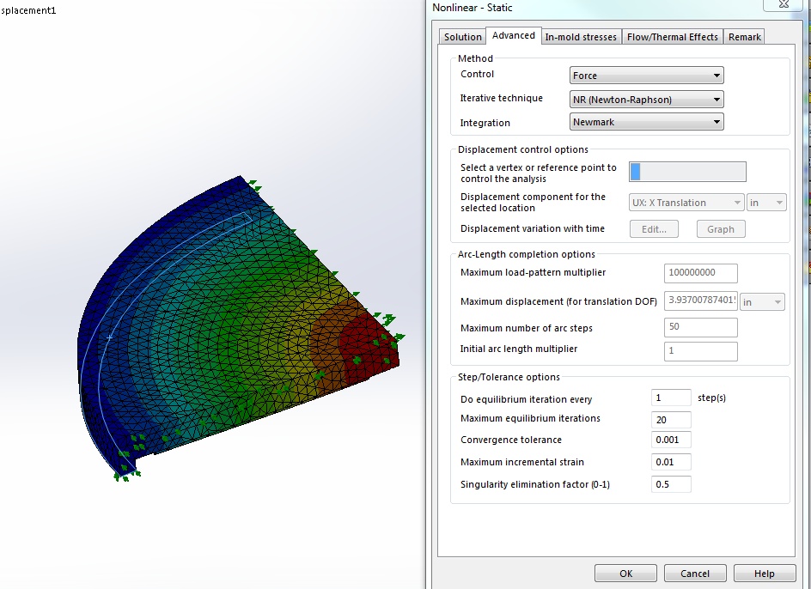Click the Maximum load-pattern multiplier field
This screenshot has height=589, width=811.
(x=700, y=273)
